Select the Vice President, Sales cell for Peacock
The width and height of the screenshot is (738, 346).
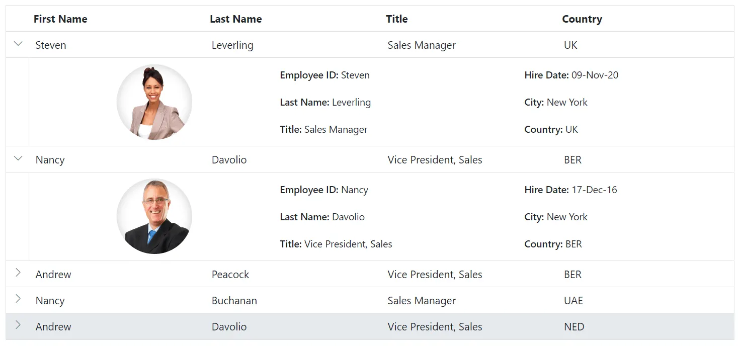coord(435,274)
